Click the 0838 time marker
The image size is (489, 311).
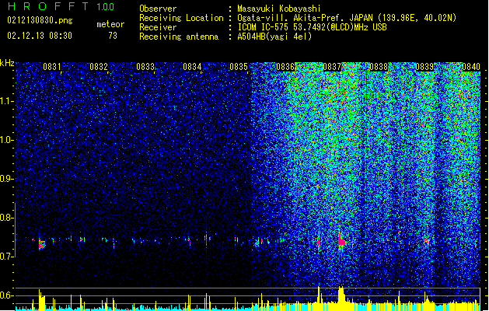tap(379, 67)
